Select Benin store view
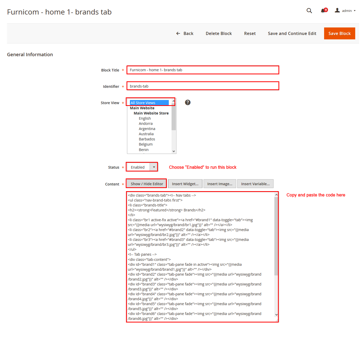This screenshot has height=337, width=363. click(x=144, y=150)
